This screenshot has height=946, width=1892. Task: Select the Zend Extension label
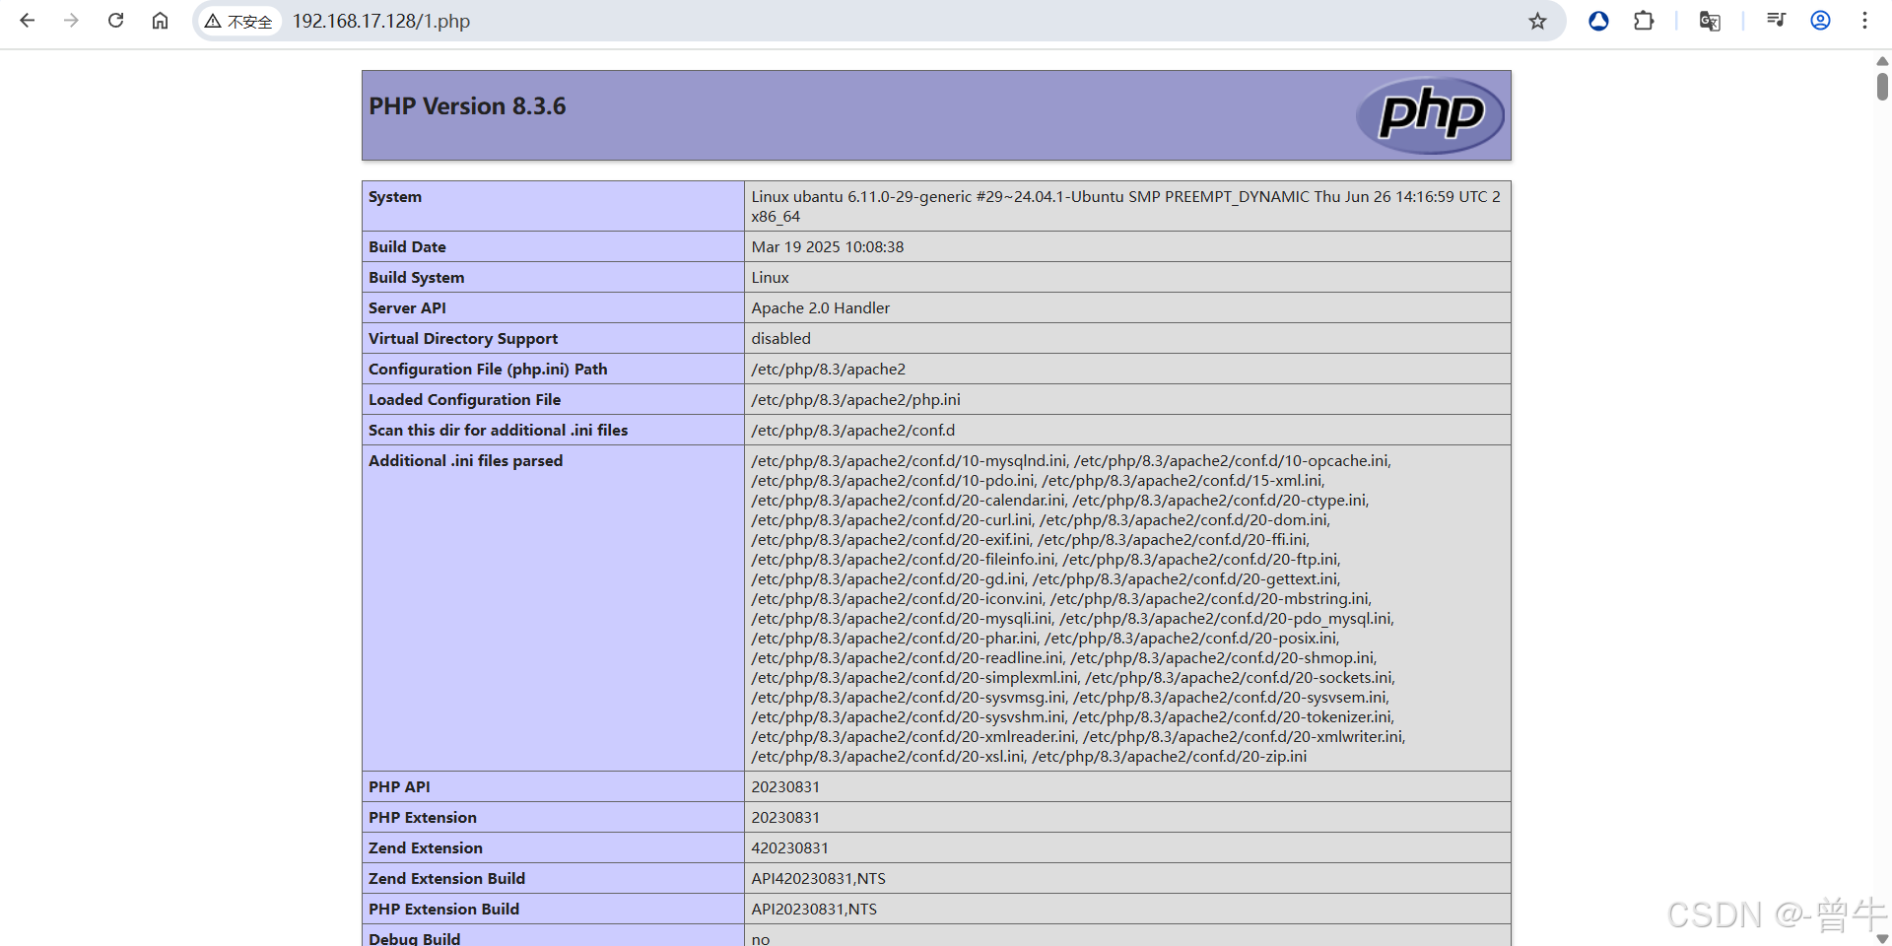pyautogui.click(x=426, y=848)
